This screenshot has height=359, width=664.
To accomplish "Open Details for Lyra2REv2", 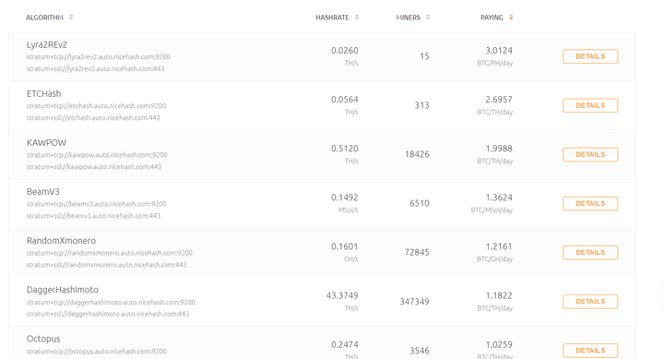I will click(x=590, y=56).
